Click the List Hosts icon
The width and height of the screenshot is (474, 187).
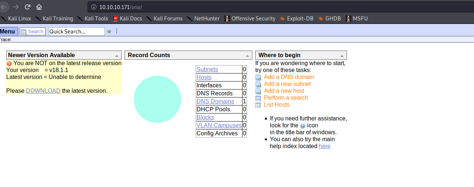coord(258,105)
